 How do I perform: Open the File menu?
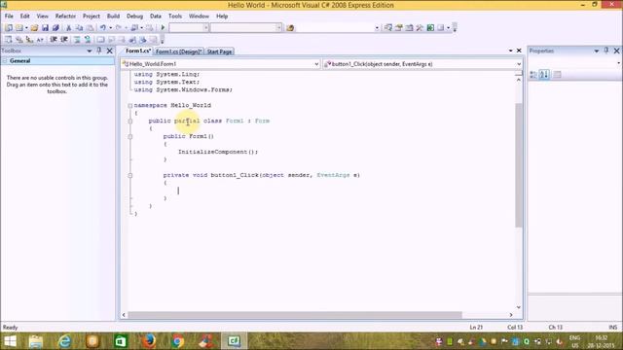click(x=9, y=17)
